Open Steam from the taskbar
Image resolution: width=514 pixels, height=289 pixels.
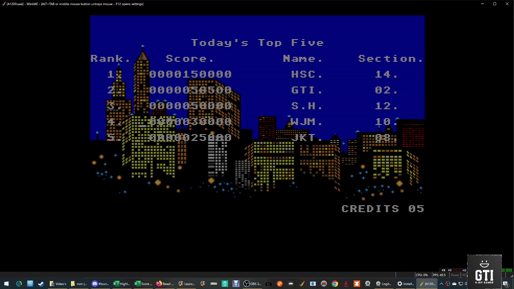(x=41, y=284)
